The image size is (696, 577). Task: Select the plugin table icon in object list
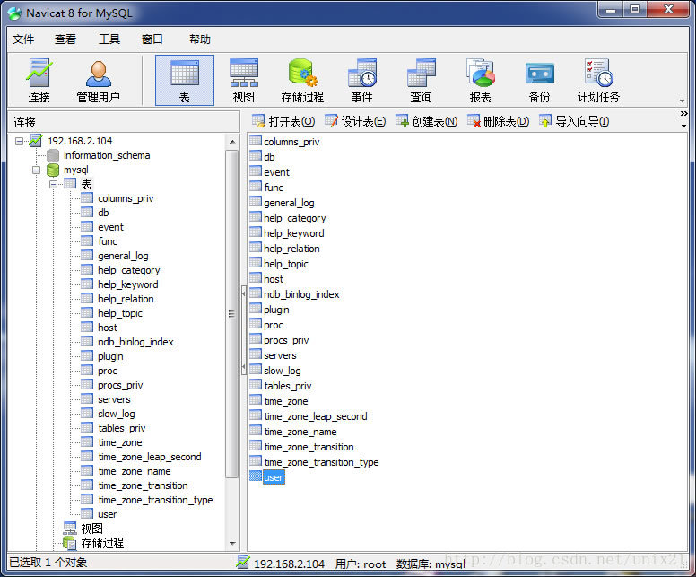tap(256, 309)
